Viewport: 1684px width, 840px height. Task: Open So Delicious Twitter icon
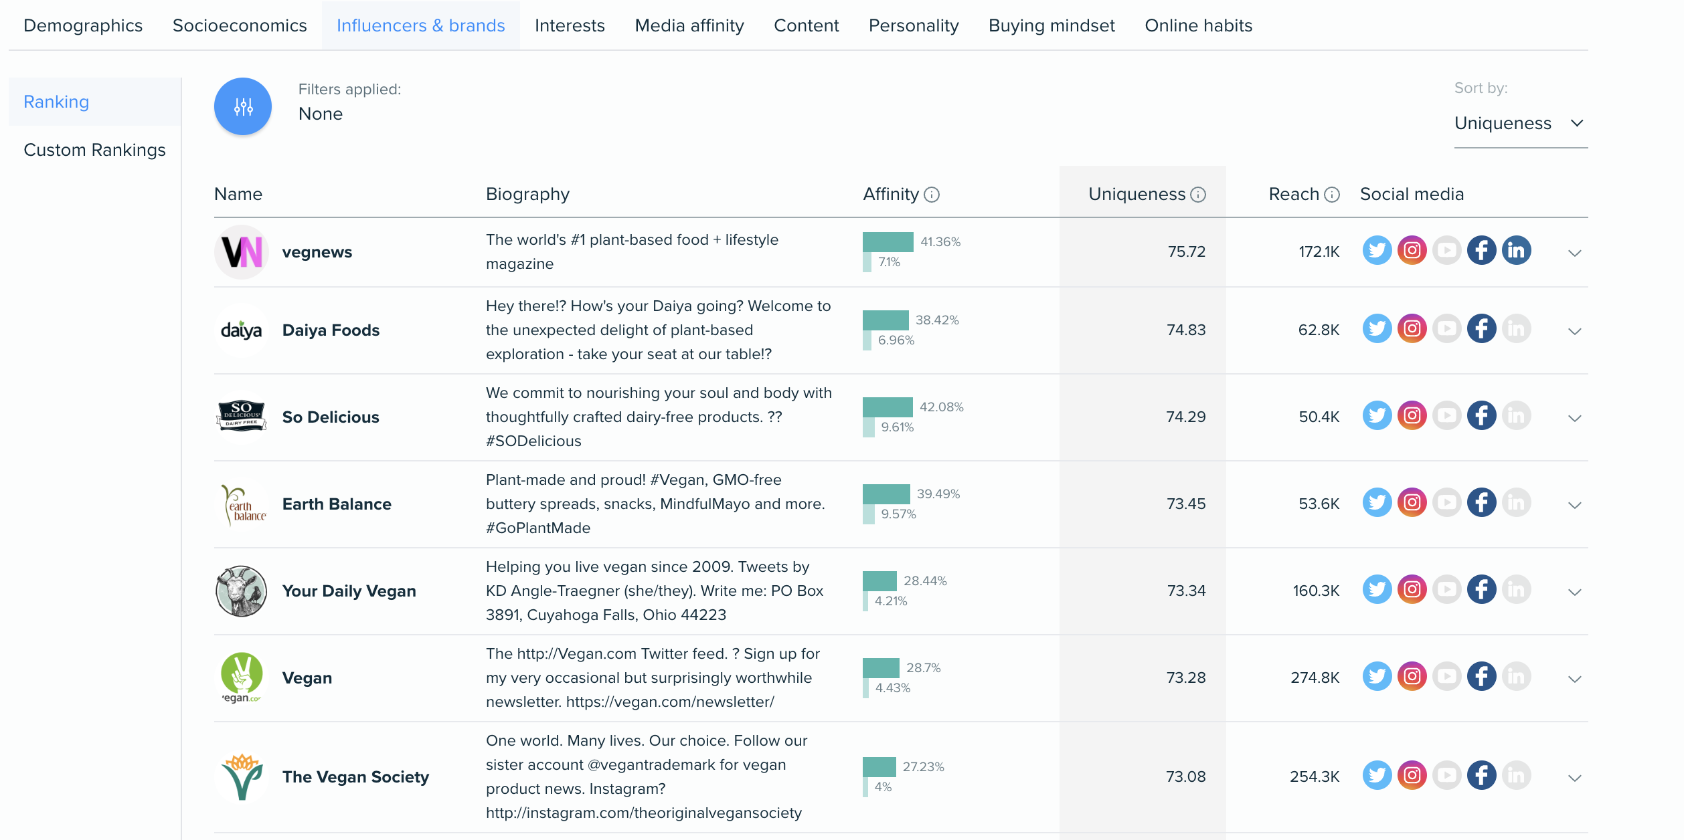1377,416
